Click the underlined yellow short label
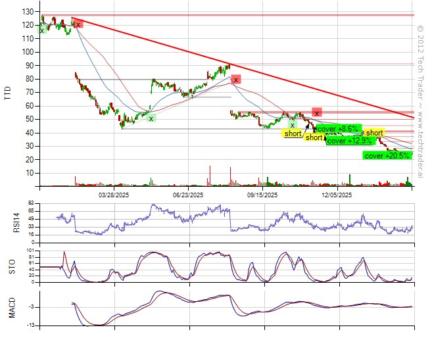432x338 pixels. coord(293,133)
